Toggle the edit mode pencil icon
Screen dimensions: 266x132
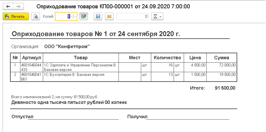(83, 16)
